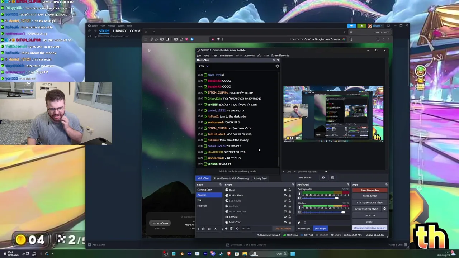The image size is (459, 258).
Task: Select the Camera source row
Action: (258, 217)
